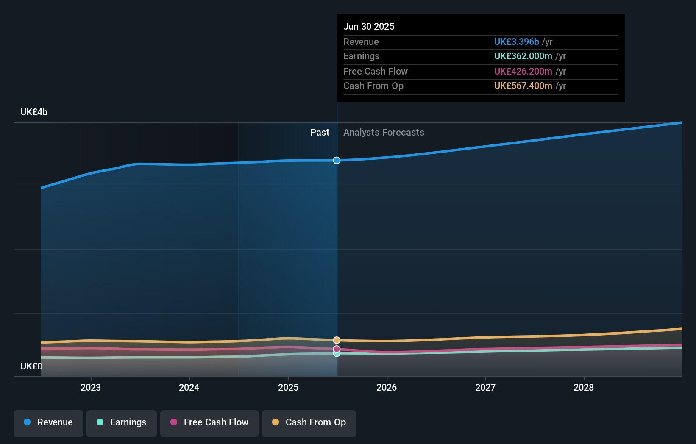Click the pink Free Cash Flow marker

(x=337, y=349)
